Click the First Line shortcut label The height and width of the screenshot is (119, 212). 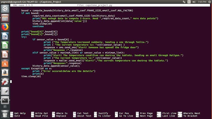click(x=169, y=113)
